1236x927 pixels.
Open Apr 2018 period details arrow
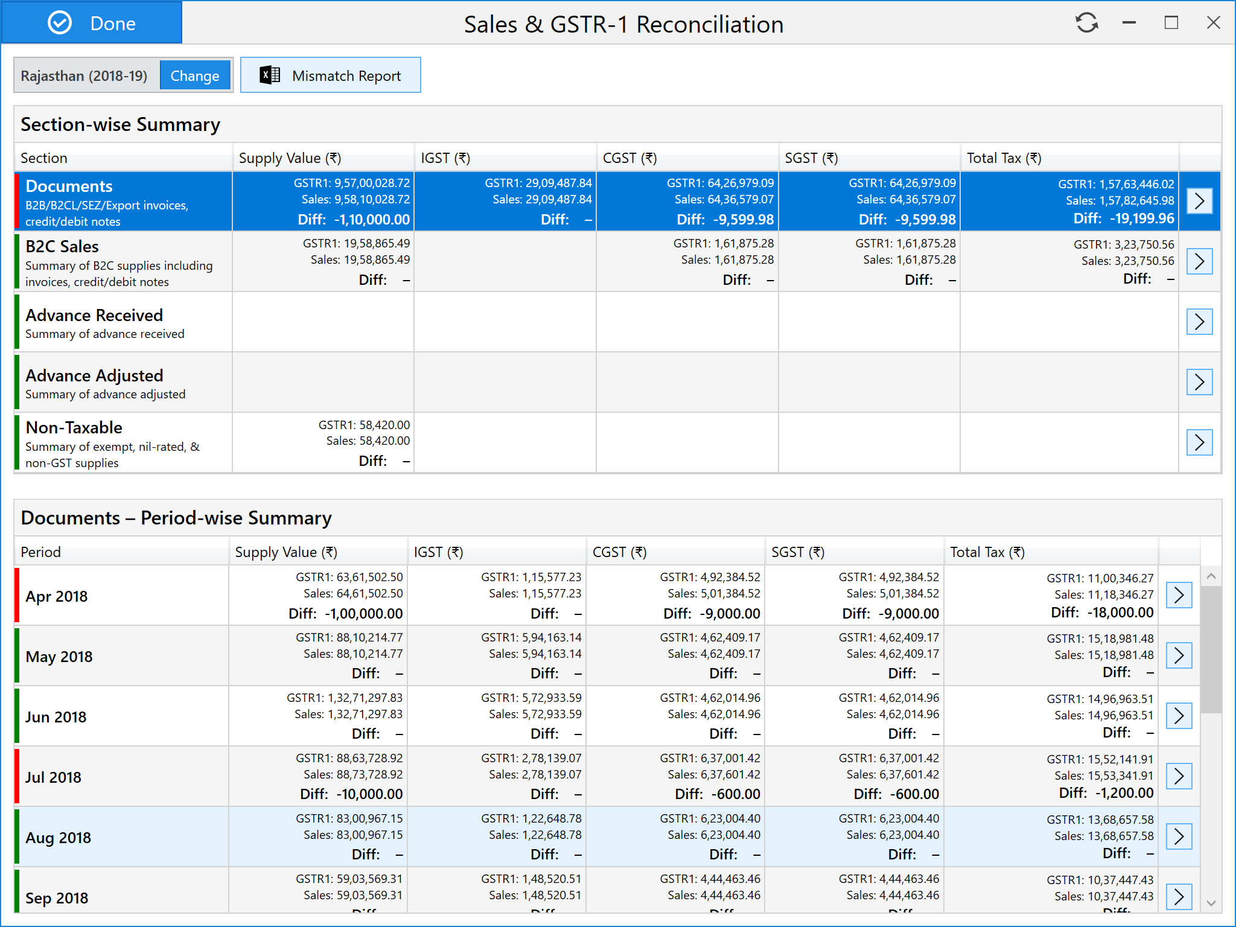(1178, 595)
